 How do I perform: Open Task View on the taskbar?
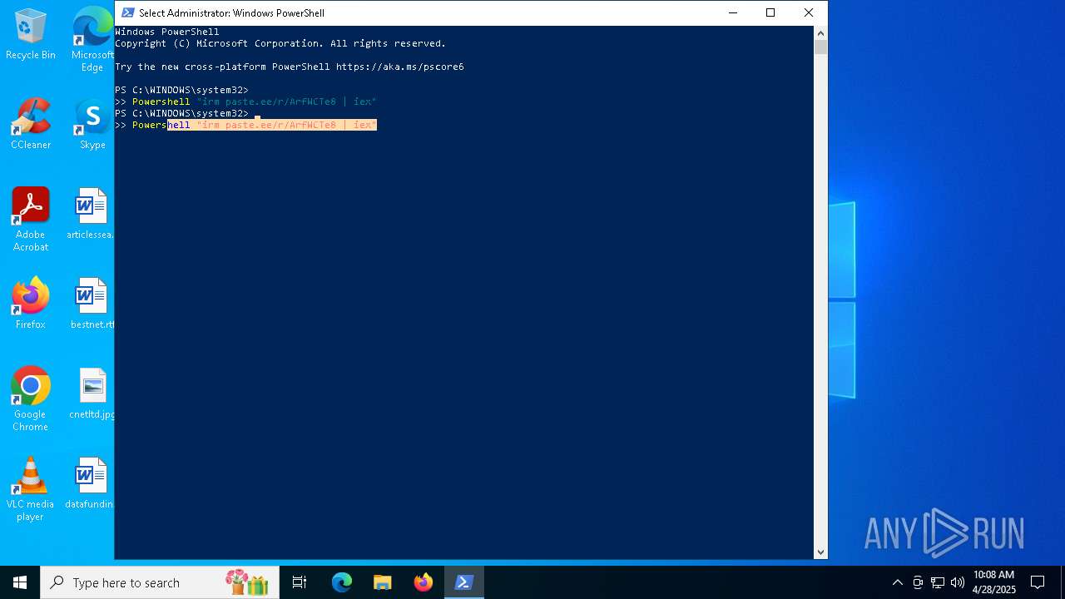pos(300,582)
